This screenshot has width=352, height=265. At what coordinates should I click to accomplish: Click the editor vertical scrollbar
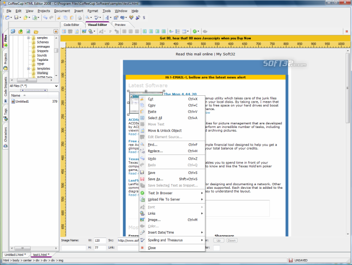[x=348, y=142]
